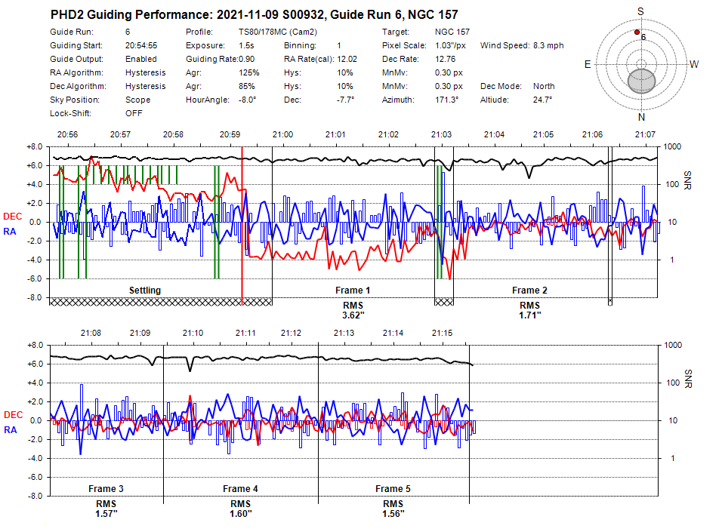Image resolution: width=722 pixels, height=532 pixels.
Task: Select the "21:07" time axis label
Action: click(x=645, y=134)
